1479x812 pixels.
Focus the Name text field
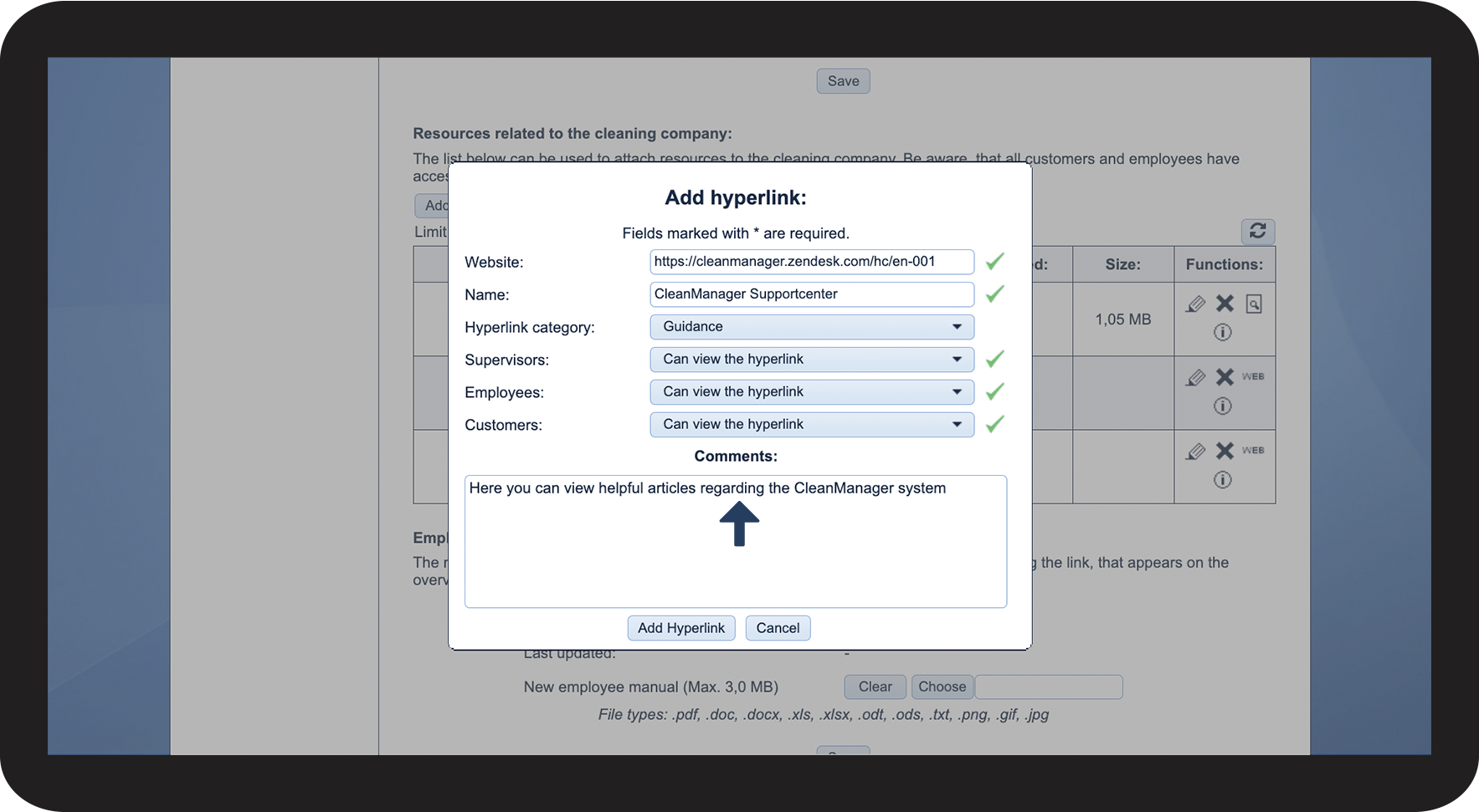pos(811,294)
